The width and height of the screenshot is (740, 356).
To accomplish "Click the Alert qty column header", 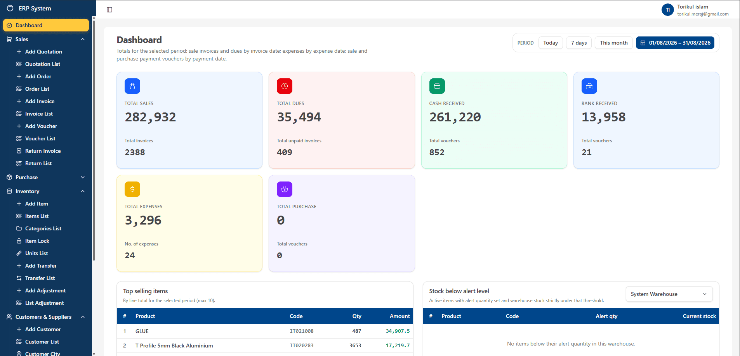I will pos(606,316).
